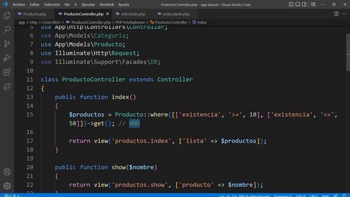Click line number 11 in the gutter
The width and height of the screenshot is (350, 197).
30,79
